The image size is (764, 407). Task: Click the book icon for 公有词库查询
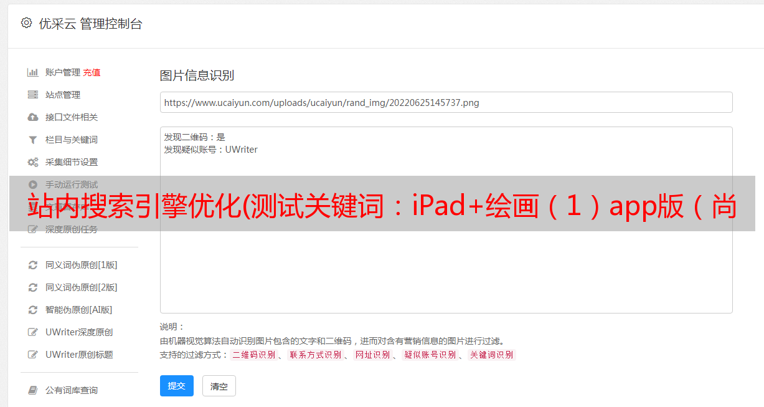pyautogui.click(x=33, y=390)
